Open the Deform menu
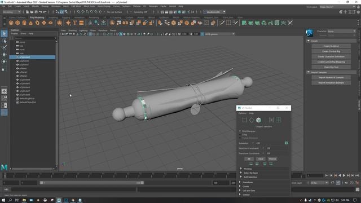The height and width of the screenshot is (203, 361). click(137, 6)
